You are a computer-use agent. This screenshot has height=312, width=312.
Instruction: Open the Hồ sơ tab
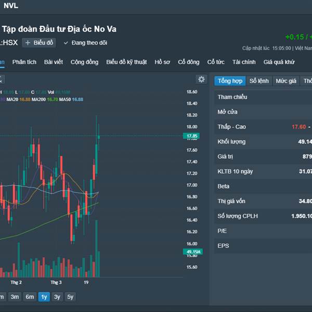coord(162,62)
